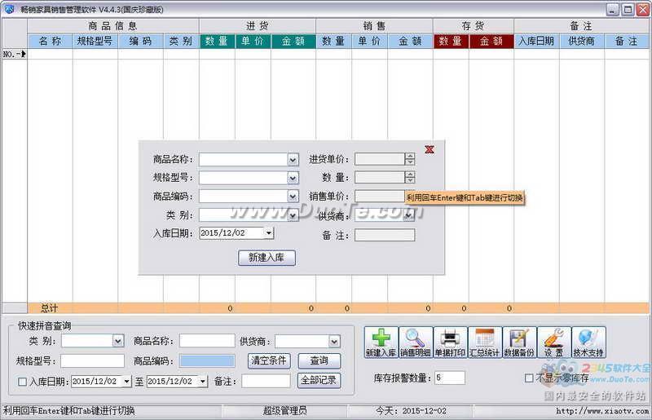Image resolution: width=652 pixels, height=420 pixels.
Task: Click the red 存货 金额 column header
Action: click(491, 42)
